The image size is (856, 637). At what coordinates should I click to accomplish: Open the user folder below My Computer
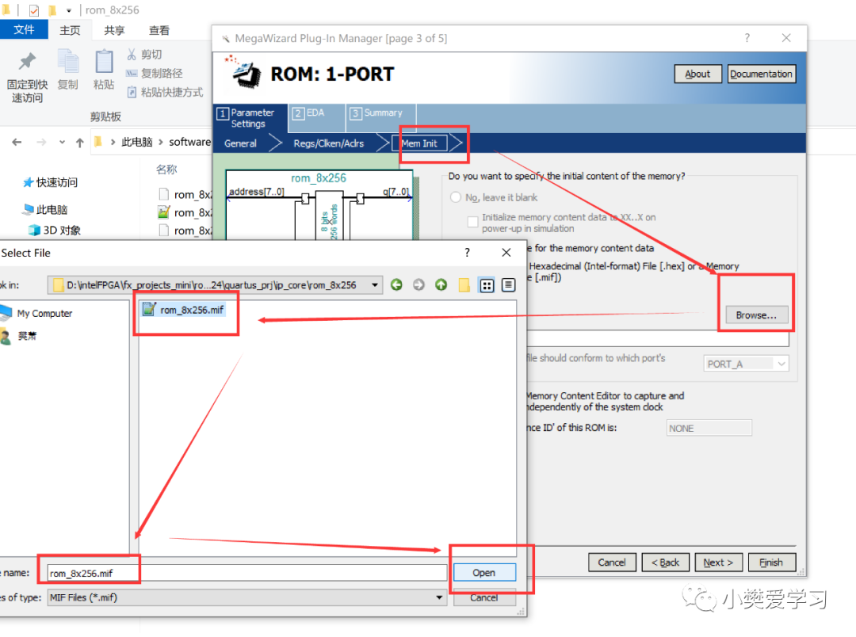click(20, 336)
